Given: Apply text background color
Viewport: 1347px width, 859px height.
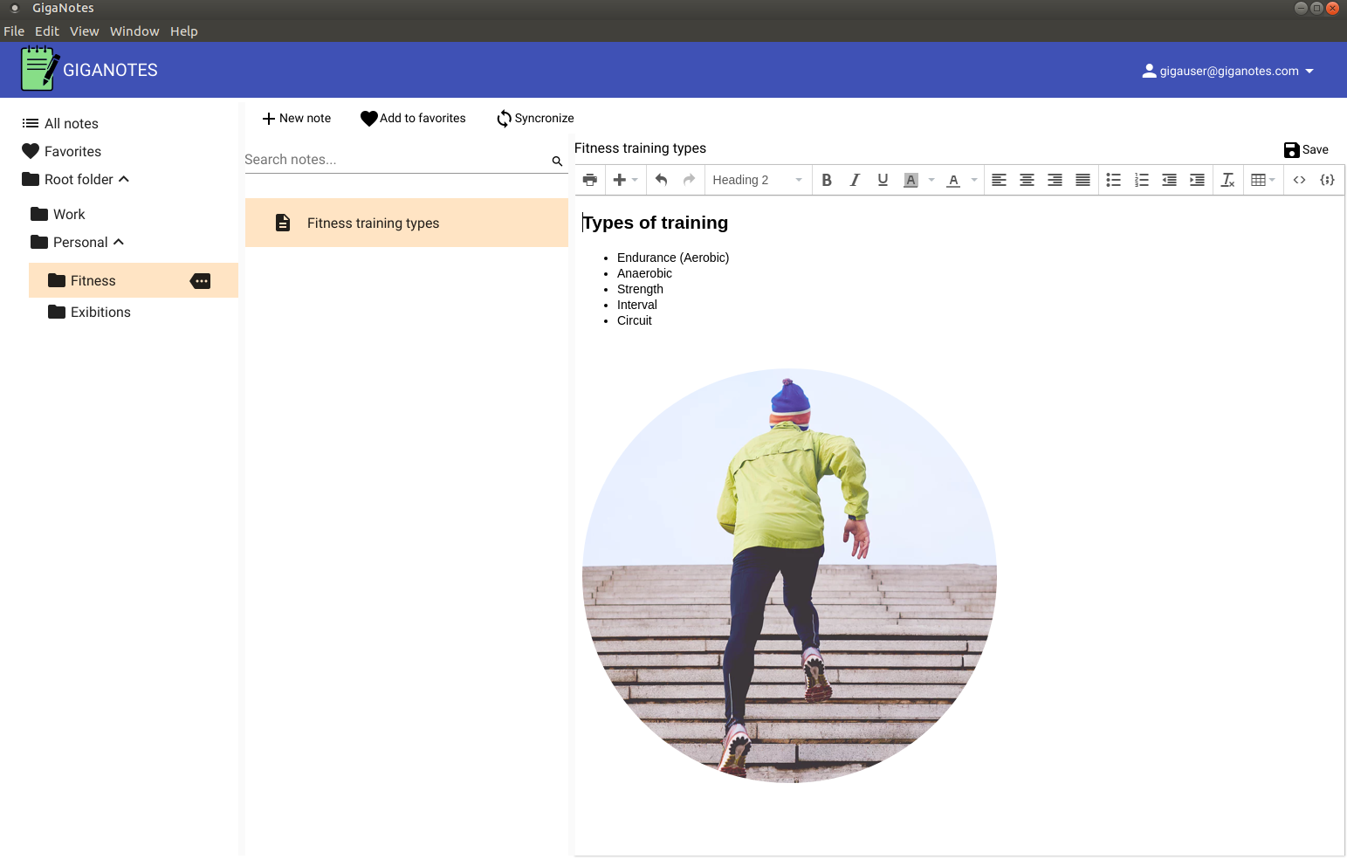Looking at the screenshot, I should pyautogui.click(x=911, y=180).
